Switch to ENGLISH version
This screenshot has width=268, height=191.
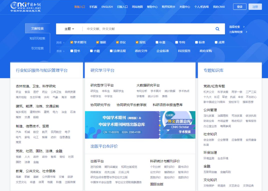coord(107,7)
